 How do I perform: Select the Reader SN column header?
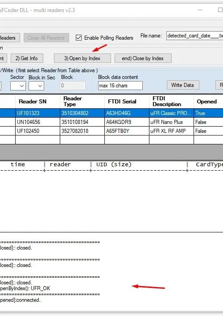pyautogui.click(x=38, y=102)
